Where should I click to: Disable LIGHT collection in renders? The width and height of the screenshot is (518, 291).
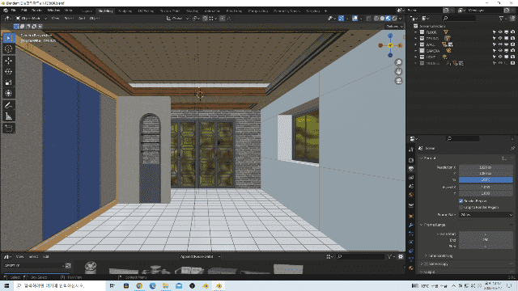tap(512, 57)
